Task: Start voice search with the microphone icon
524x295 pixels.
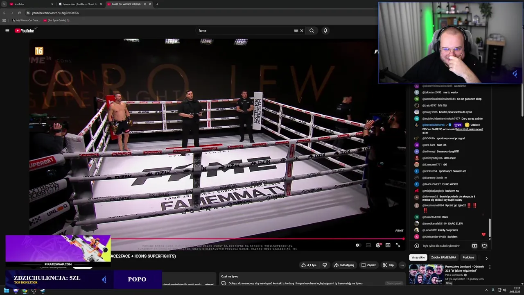Action: click(325, 31)
